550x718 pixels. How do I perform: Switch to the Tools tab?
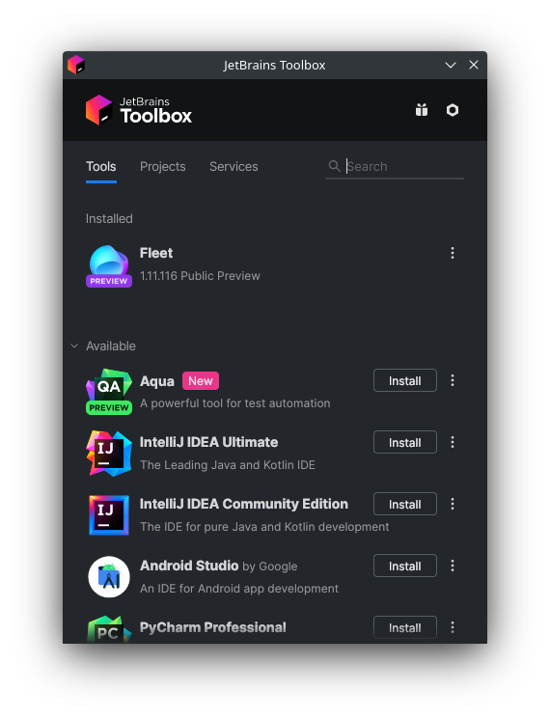100,166
